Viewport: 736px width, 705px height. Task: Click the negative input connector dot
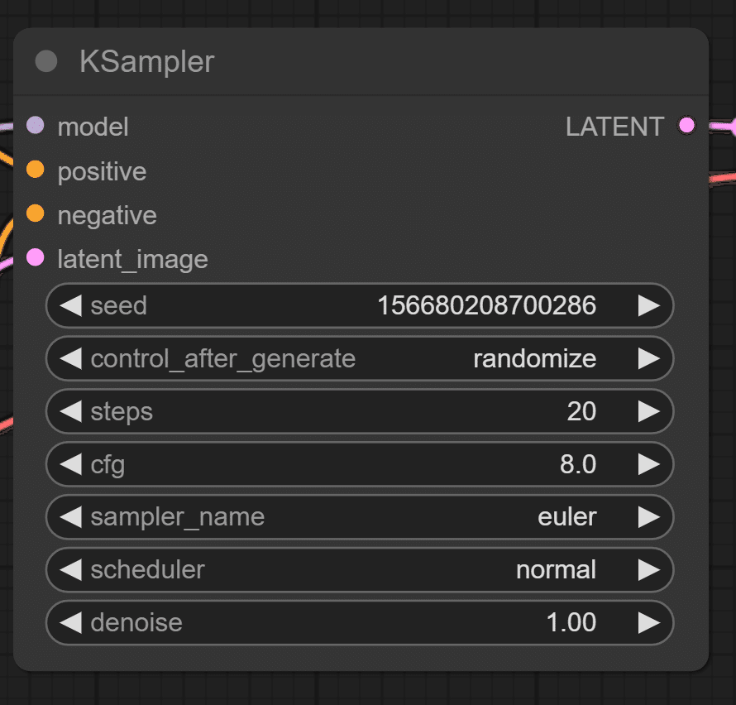pos(36,213)
